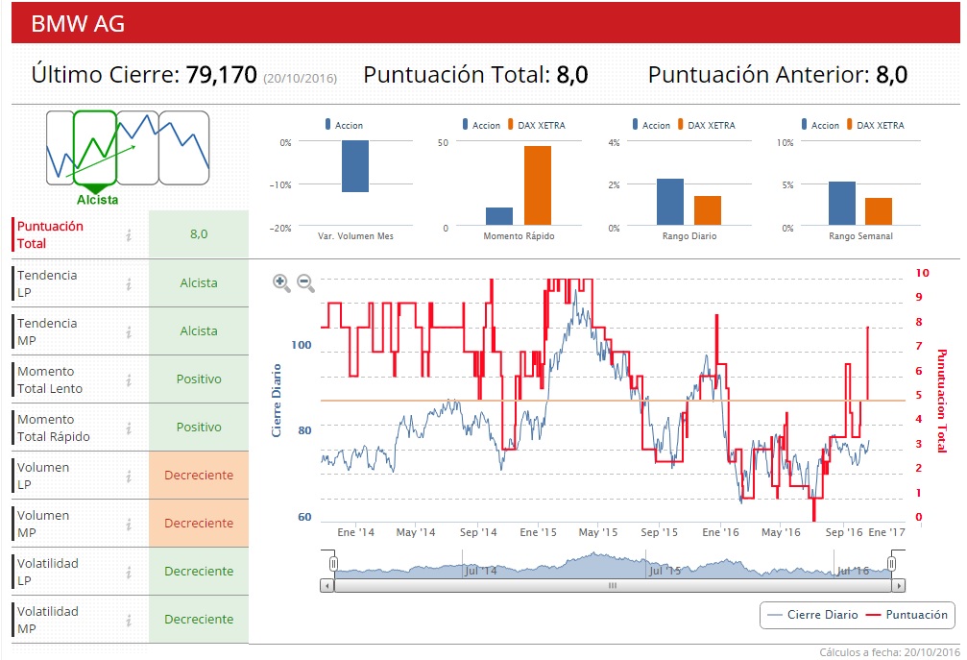The height and width of the screenshot is (660, 967).
Task: Click Positivo value for Momento Total Lento
Action: 199,379
